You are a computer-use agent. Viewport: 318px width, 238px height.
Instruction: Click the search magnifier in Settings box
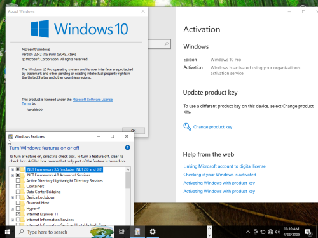click(167, 44)
